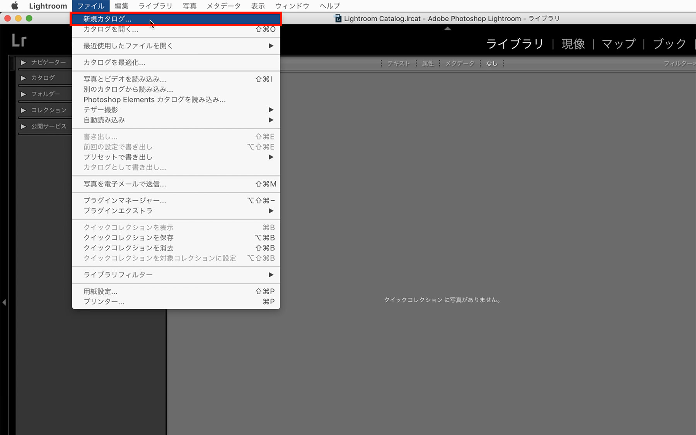Click the Lr logo identity plate
The image size is (696, 435).
[x=19, y=41]
